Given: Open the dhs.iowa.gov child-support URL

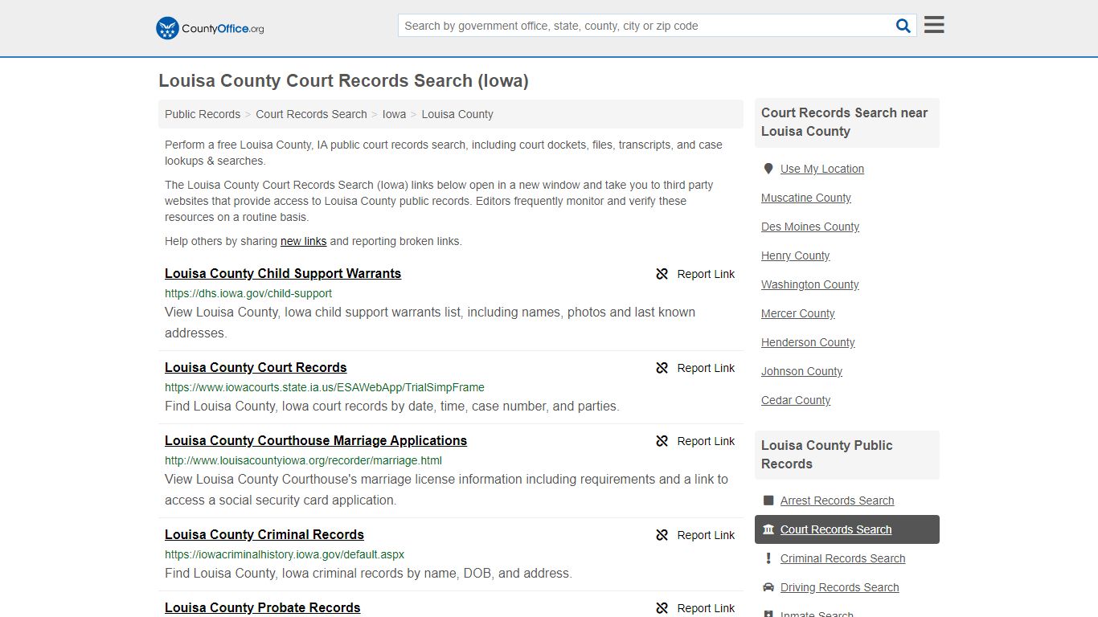Looking at the screenshot, I should [x=248, y=293].
